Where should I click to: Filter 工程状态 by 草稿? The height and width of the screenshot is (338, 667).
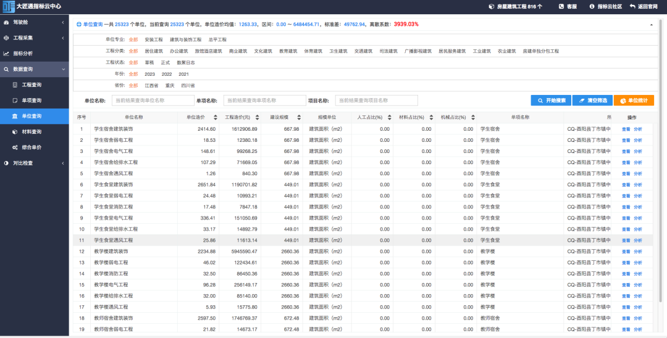coord(149,62)
